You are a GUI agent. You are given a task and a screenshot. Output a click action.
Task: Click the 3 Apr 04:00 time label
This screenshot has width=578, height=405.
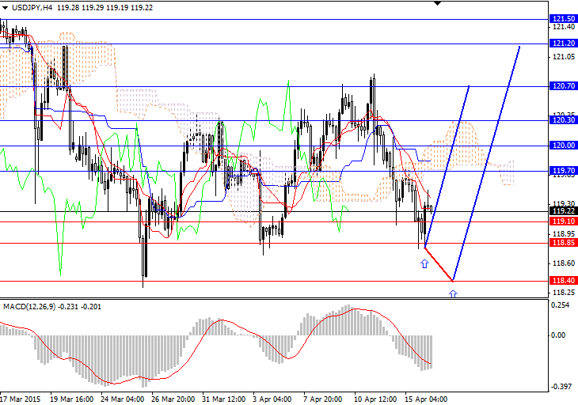[272, 399]
